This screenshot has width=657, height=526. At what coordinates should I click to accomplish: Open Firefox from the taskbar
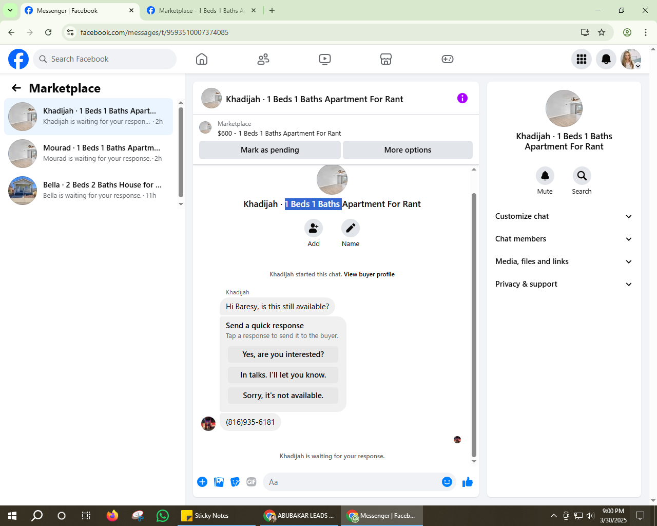112,516
